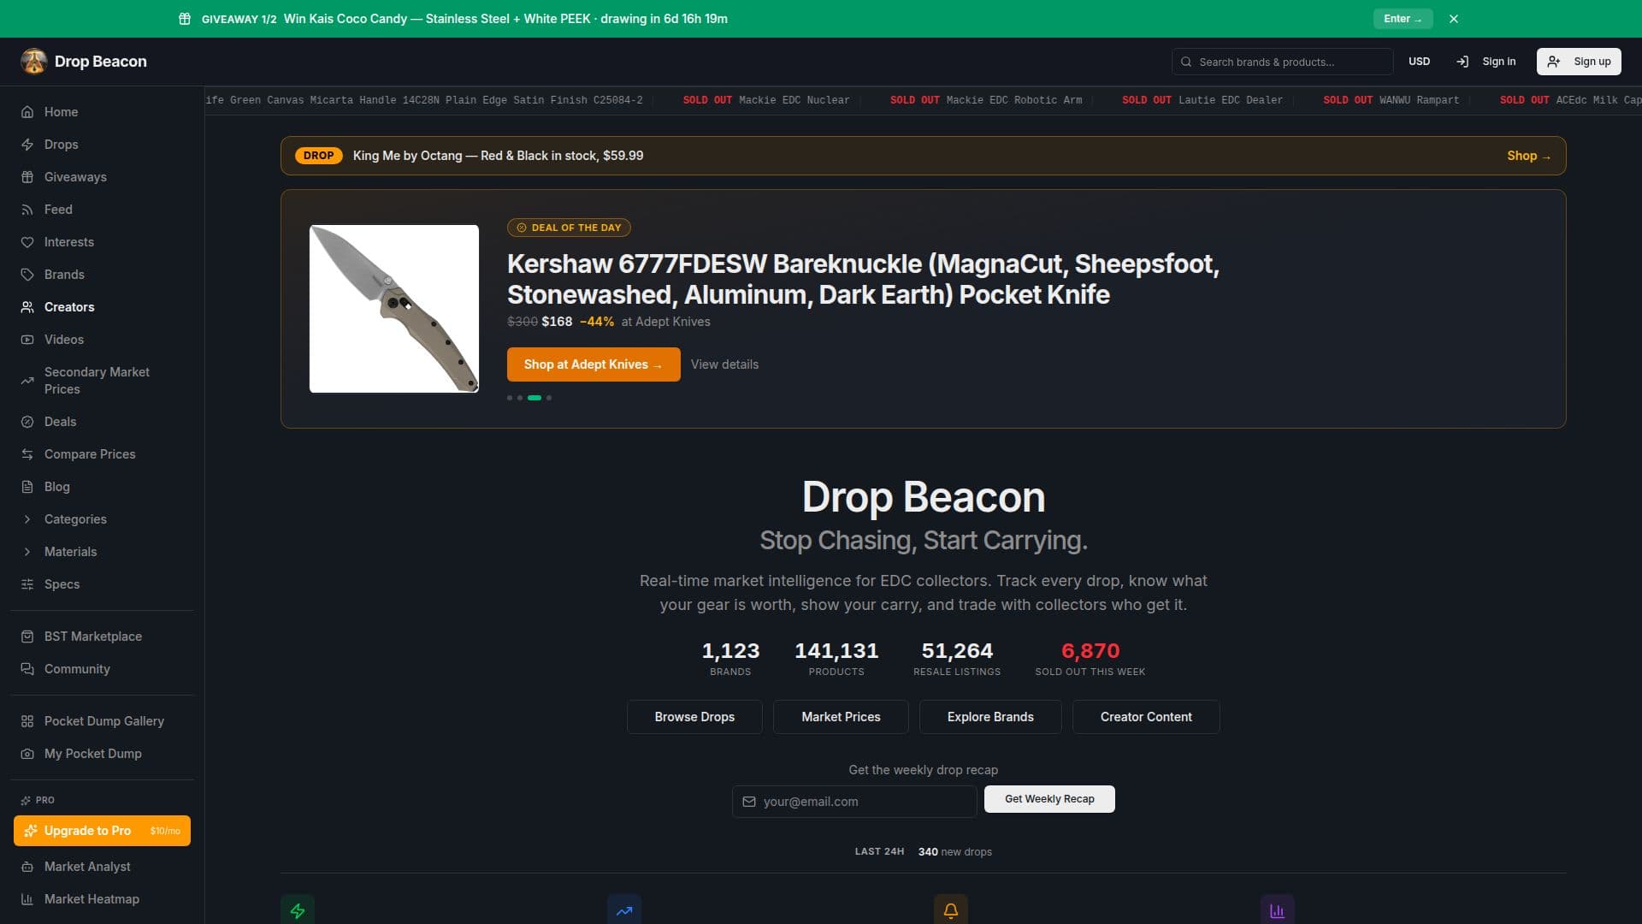The image size is (1642, 924).
Task: Click the Feed RSS icon in sidebar
Action: 27,210
